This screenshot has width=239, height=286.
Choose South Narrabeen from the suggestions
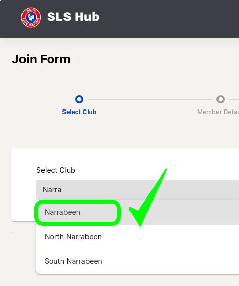click(x=73, y=261)
